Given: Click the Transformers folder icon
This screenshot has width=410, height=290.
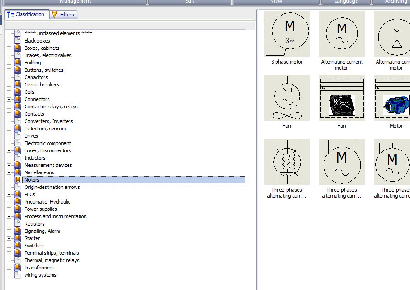Looking at the screenshot, I should tap(17, 268).
